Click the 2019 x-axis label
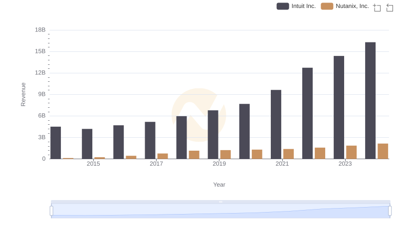The height and width of the screenshot is (230, 399). (219, 164)
